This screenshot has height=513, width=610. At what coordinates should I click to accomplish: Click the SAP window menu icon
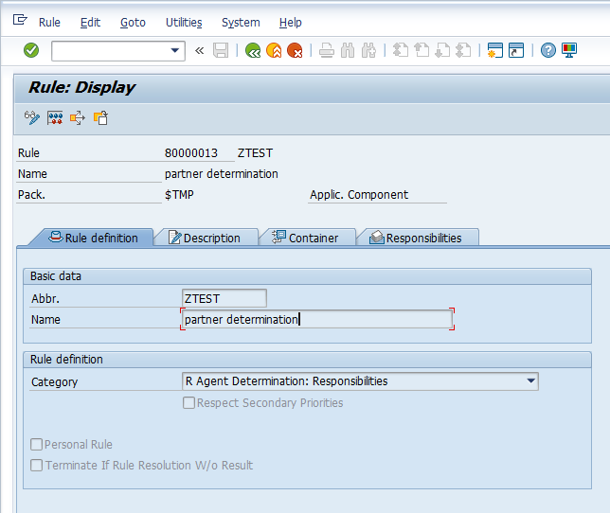[x=20, y=19]
